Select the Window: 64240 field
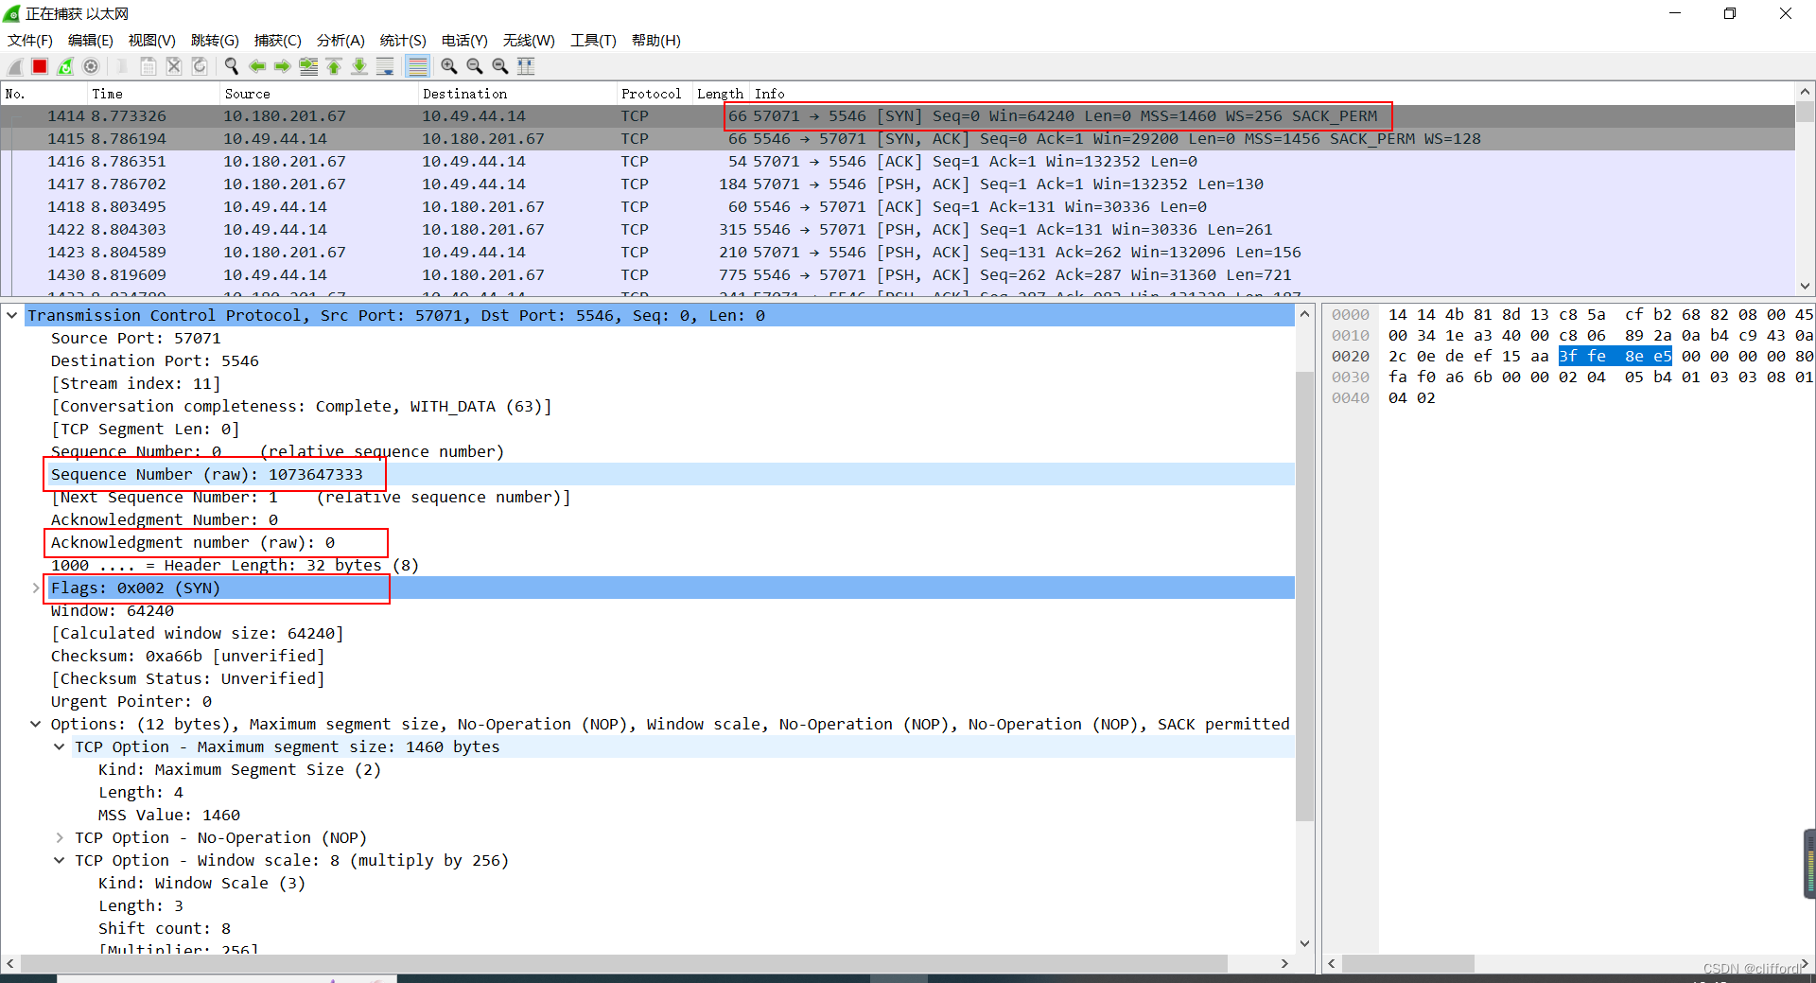Viewport: 1816px width, 983px height. coord(112,611)
